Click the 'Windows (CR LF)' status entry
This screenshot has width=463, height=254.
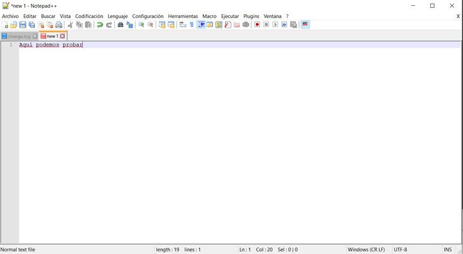pyautogui.click(x=366, y=249)
